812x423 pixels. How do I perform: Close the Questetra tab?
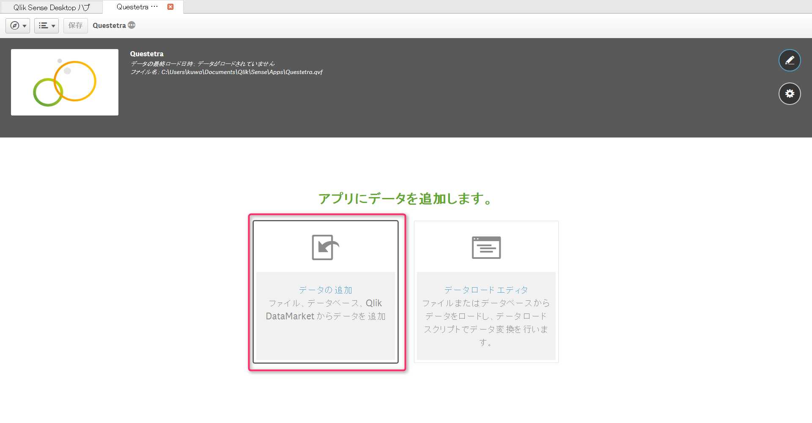click(170, 7)
